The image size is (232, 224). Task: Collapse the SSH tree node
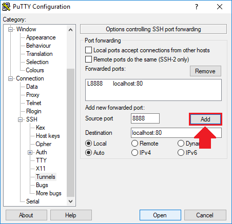tap(21, 119)
